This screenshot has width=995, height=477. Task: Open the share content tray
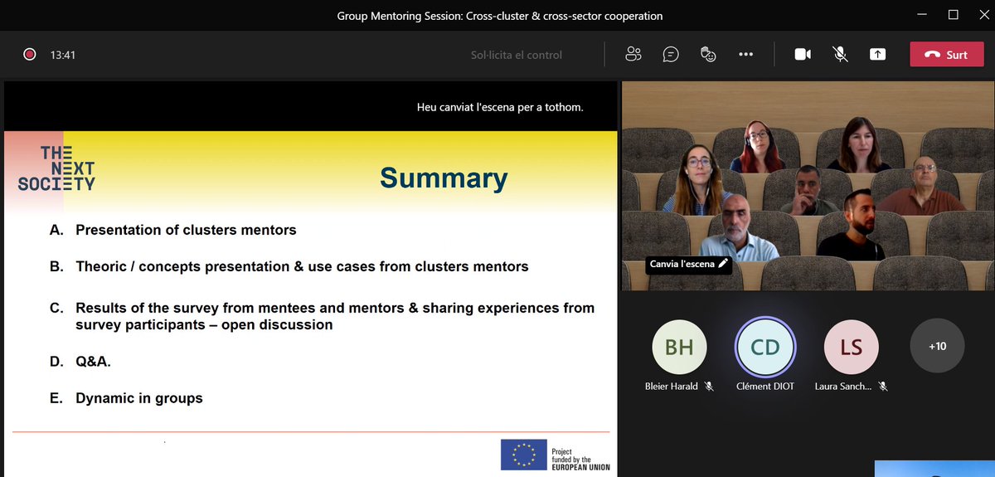[x=877, y=55]
